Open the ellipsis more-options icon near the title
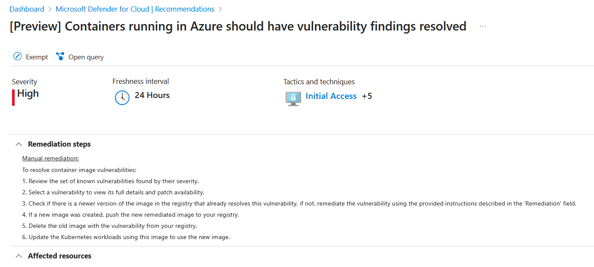The image size is (594, 267). pyautogui.click(x=482, y=25)
